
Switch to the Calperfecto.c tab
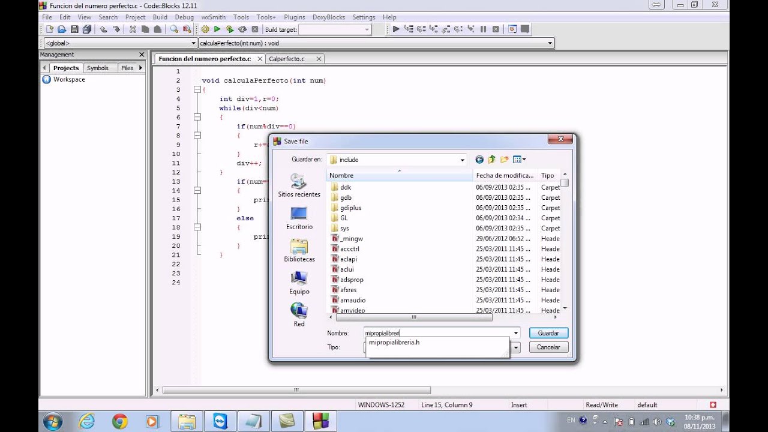click(x=286, y=59)
